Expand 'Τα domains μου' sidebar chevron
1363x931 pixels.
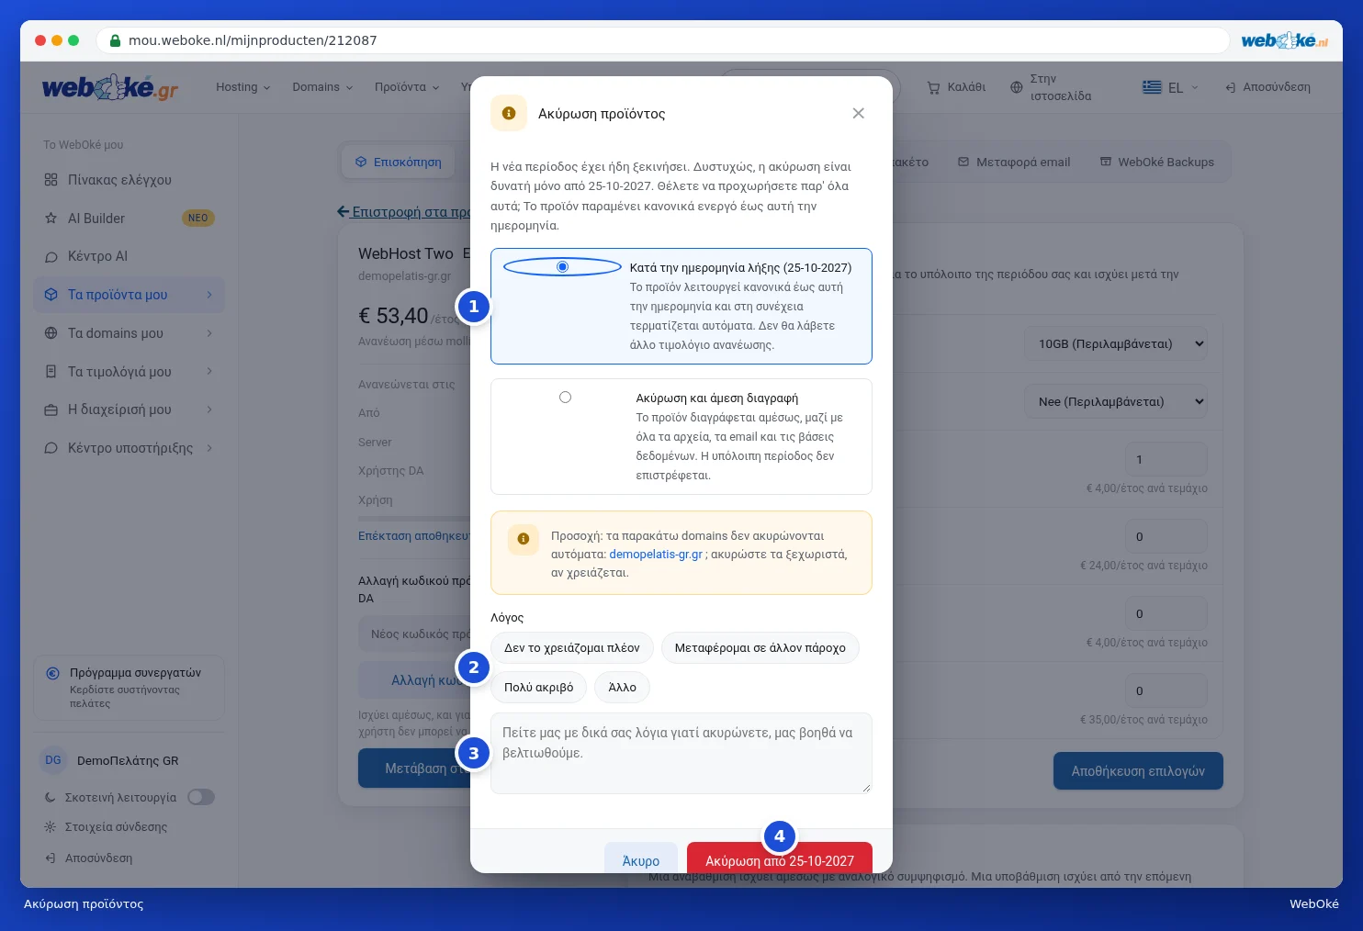tap(209, 333)
